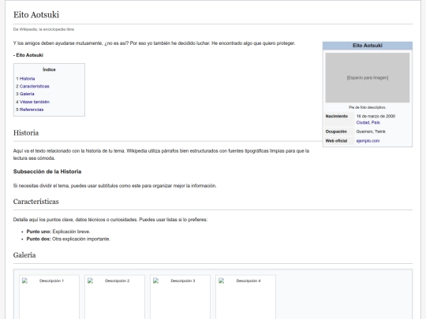Click the Punto uno bullet item
Image resolution: width=426 pixels, height=319 pixels.
pyautogui.click(x=58, y=232)
